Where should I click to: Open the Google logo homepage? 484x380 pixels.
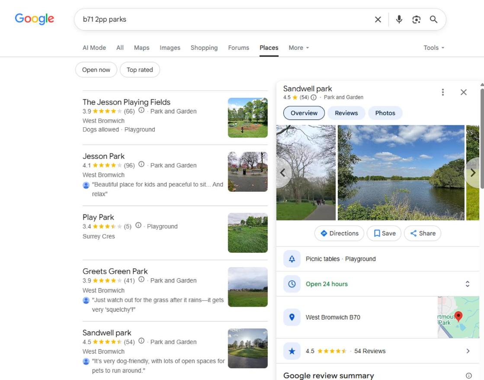coord(34,19)
